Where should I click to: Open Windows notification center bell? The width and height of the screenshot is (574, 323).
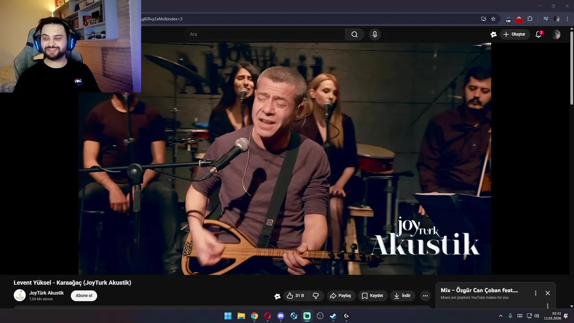pos(566,316)
